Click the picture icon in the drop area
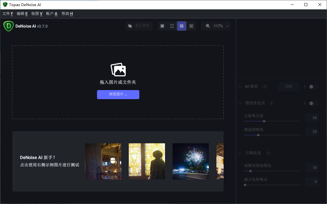This screenshot has width=327, height=204. 118,70
